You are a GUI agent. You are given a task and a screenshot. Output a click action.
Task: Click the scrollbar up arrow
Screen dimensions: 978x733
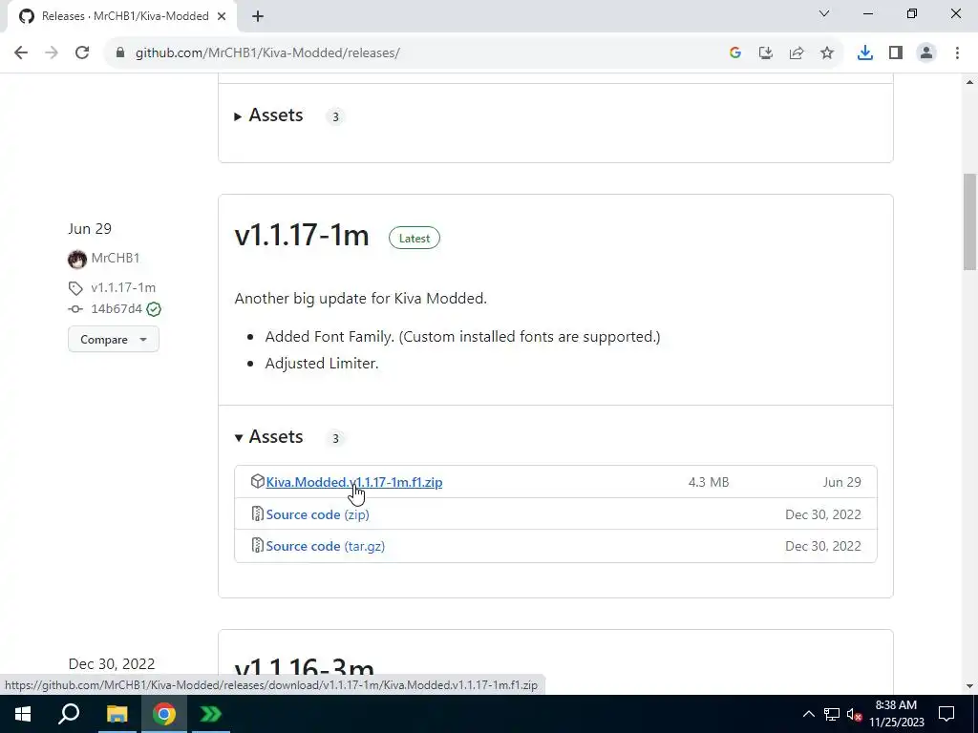click(970, 82)
